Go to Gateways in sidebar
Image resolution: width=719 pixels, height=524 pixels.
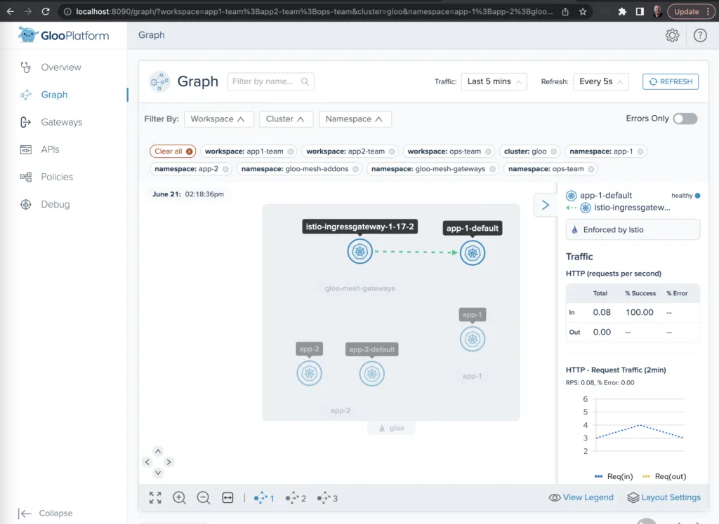coord(62,122)
